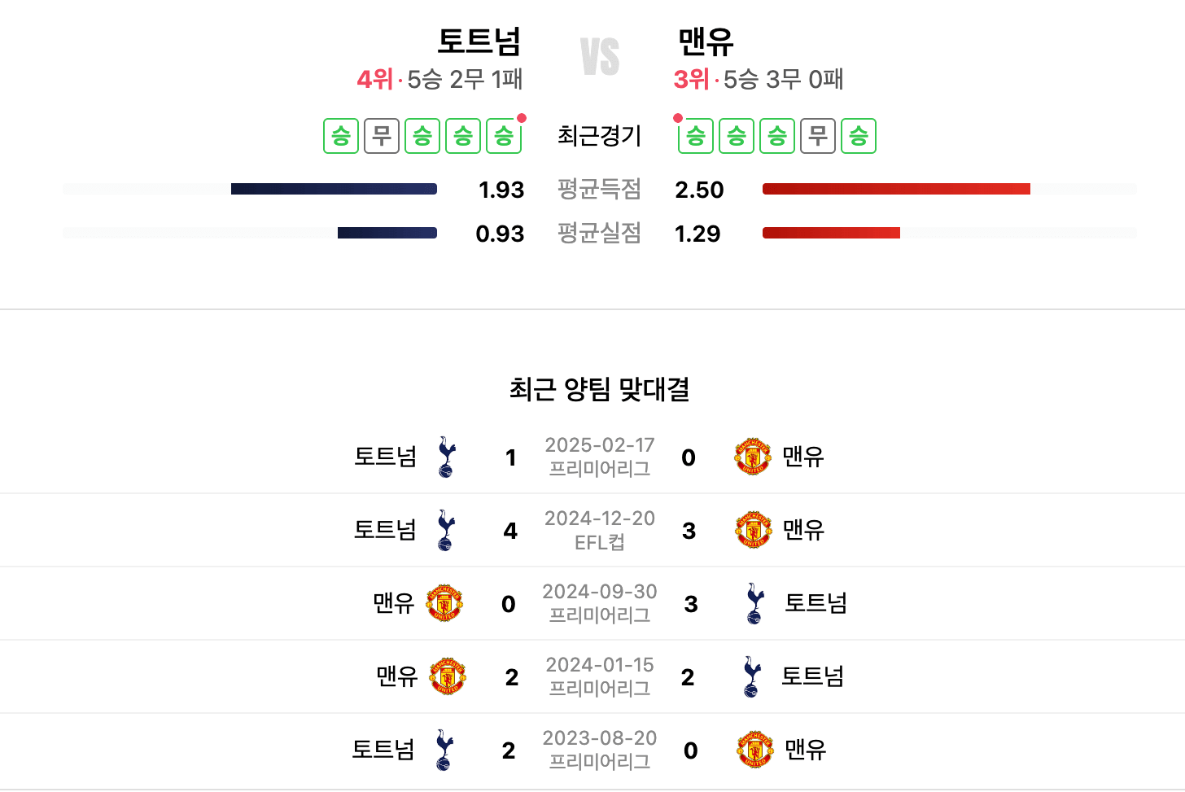
Task: Select the 최근 양팀 맞대결 header
Action: tap(600, 391)
